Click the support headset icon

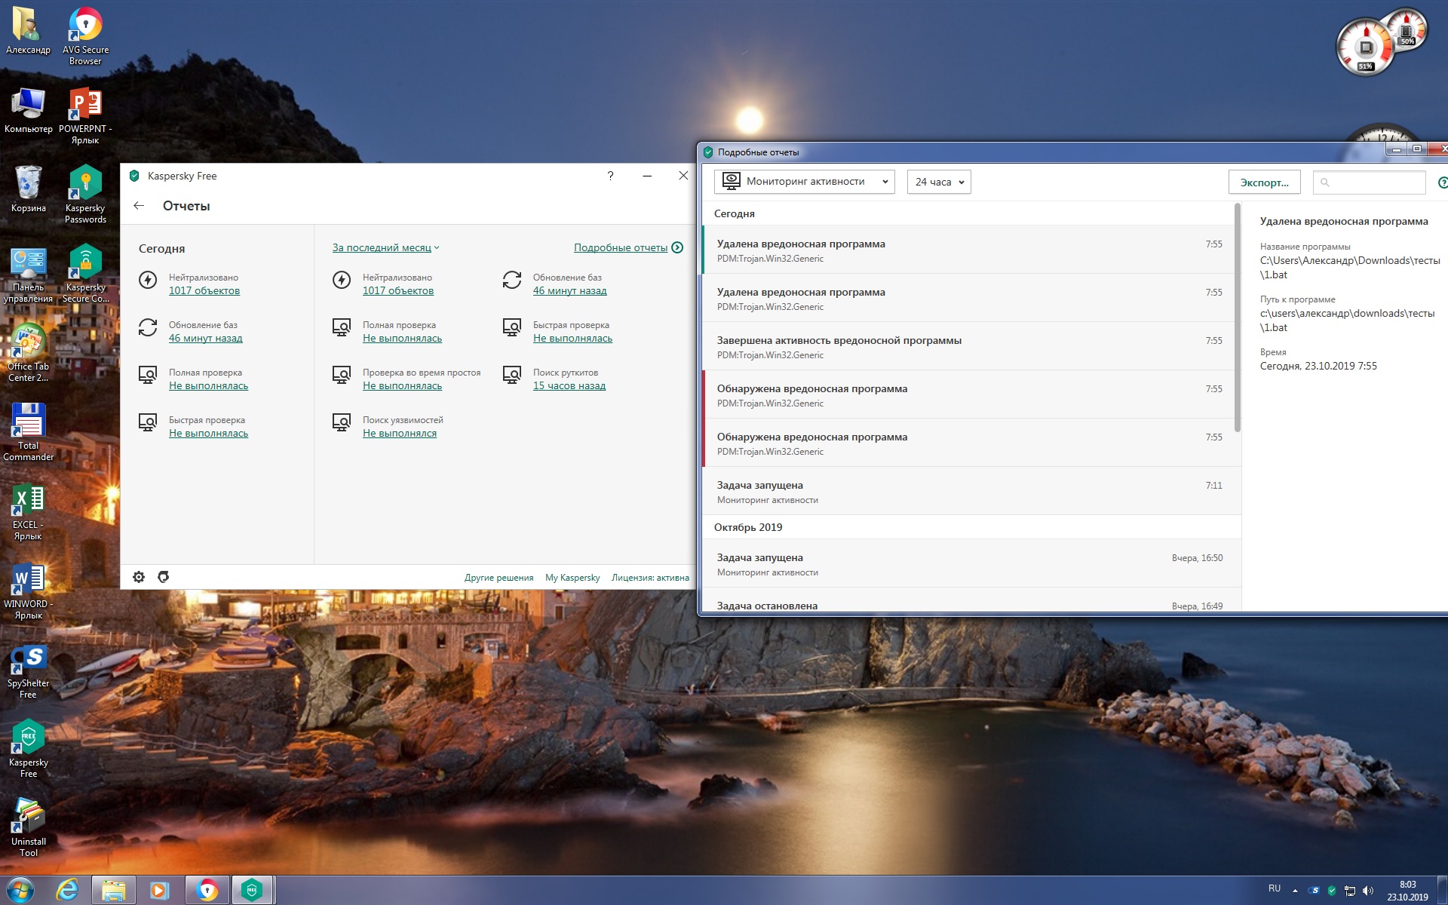(x=163, y=577)
